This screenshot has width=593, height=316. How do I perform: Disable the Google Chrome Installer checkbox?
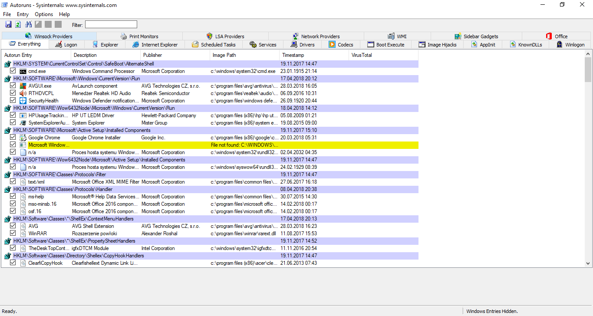coord(13,137)
